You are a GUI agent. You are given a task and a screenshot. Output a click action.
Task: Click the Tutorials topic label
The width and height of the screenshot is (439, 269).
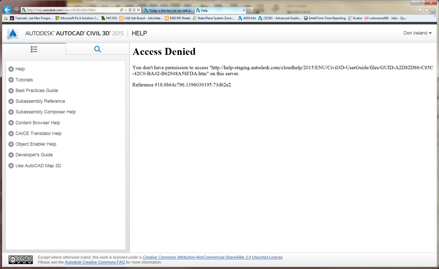[24, 80]
